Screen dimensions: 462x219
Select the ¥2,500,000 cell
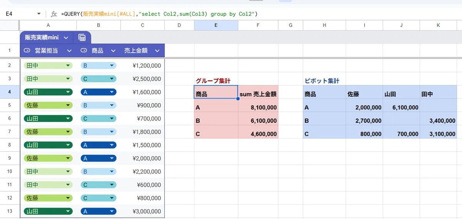pos(142,79)
